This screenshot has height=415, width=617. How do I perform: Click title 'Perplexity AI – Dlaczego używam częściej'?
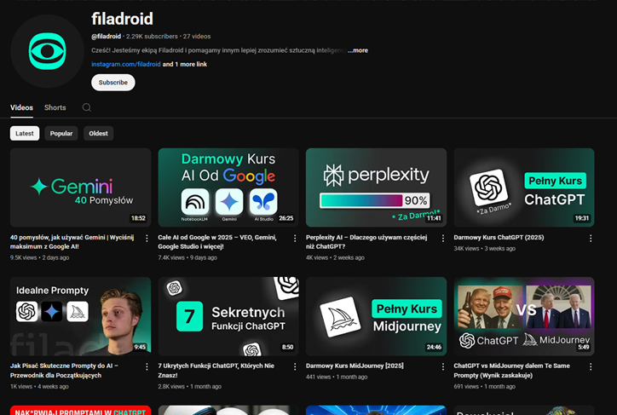[366, 242]
